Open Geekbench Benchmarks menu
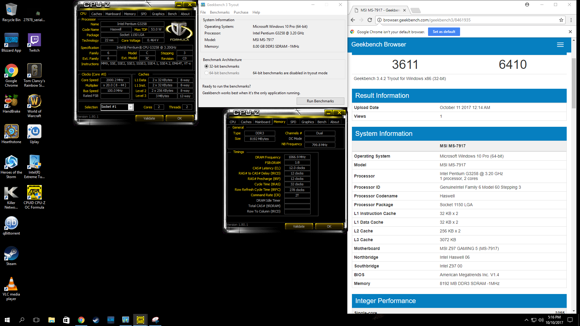 coord(220,12)
